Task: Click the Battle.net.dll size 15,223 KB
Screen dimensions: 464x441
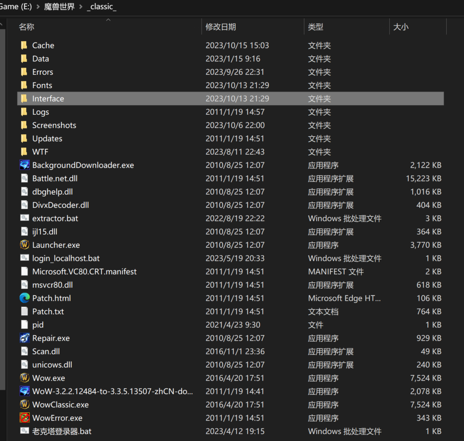Action: click(424, 178)
